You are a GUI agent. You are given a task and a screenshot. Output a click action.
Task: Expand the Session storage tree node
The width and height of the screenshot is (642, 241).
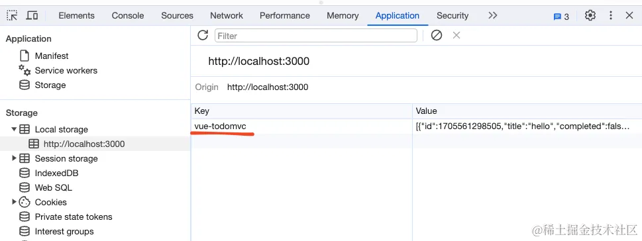tap(15, 158)
